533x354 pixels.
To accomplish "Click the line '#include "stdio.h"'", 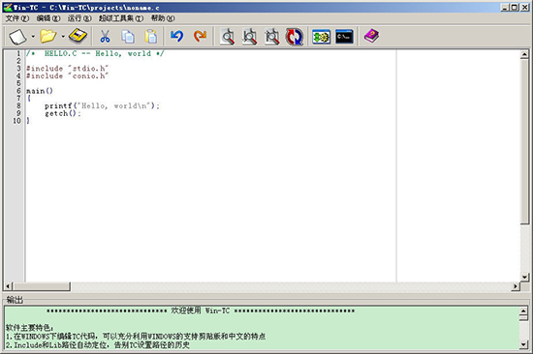I will tap(67, 69).
